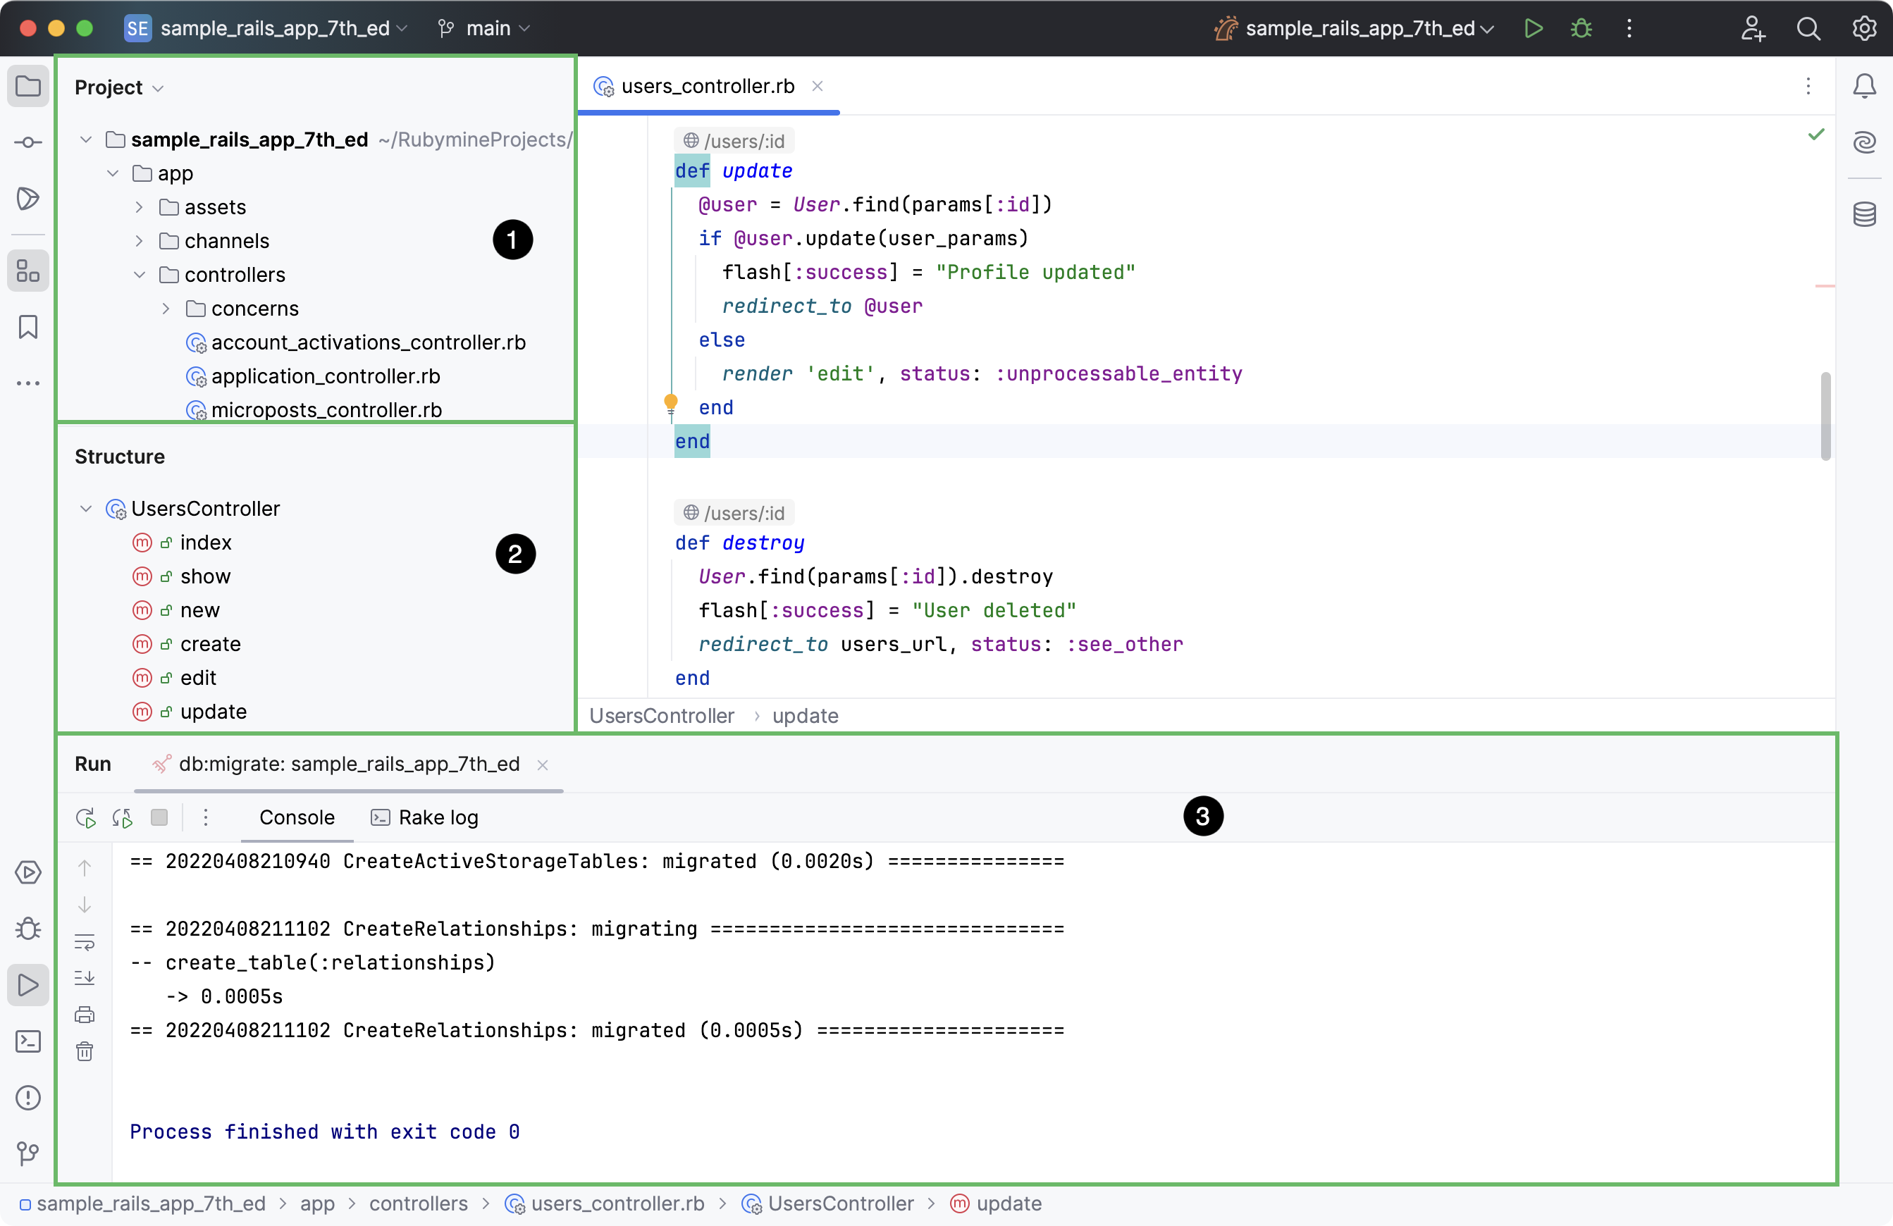
Task: Open the Bookmarks tool window icon
Action: (28, 327)
